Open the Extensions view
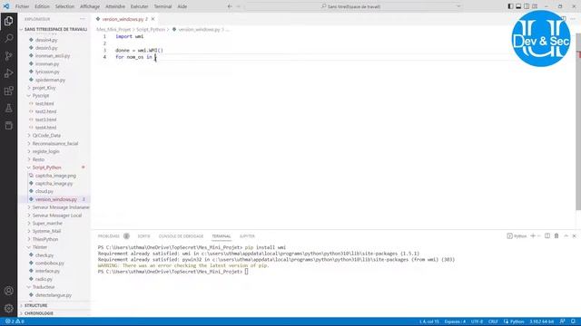The width and height of the screenshot is (581, 326). coord(8,91)
